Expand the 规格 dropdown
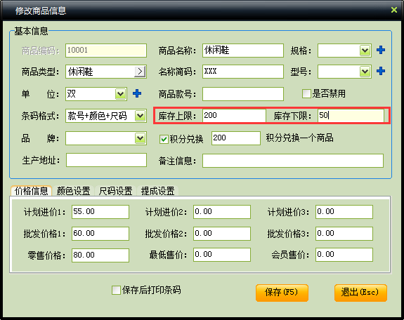 [x=365, y=51]
